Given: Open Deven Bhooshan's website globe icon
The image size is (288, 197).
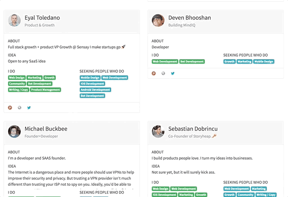Looking at the screenshot, I should (x=163, y=73).
